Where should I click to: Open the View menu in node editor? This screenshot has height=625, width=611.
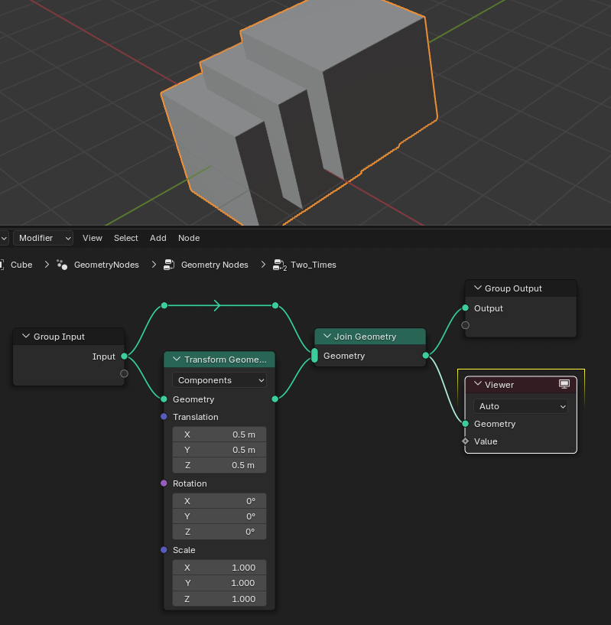(x=92, y=238)
